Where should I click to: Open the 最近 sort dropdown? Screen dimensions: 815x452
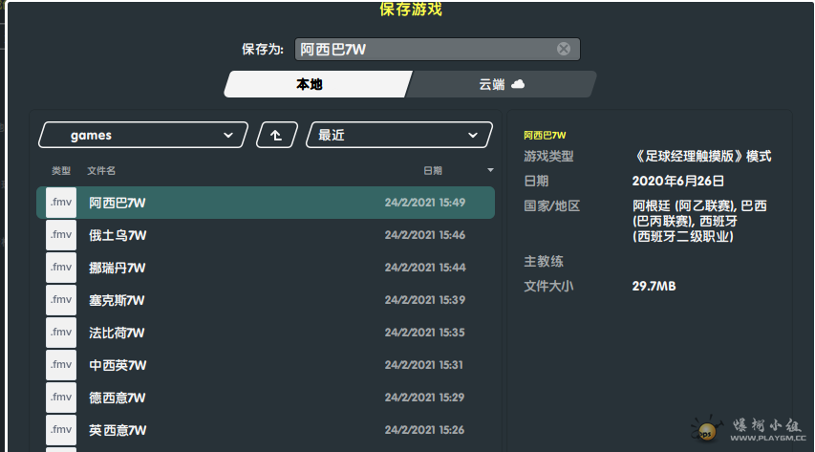click(x=398, y=136)
